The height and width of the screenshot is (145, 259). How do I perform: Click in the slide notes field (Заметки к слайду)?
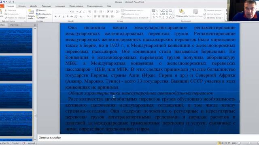point(148,138)
